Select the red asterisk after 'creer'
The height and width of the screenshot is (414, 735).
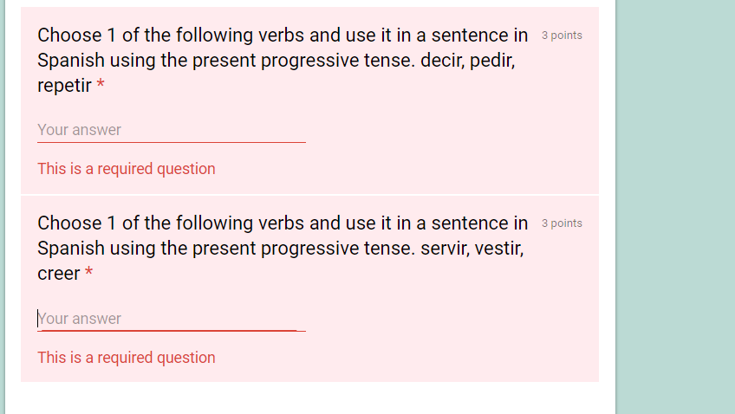click(88, 273)
